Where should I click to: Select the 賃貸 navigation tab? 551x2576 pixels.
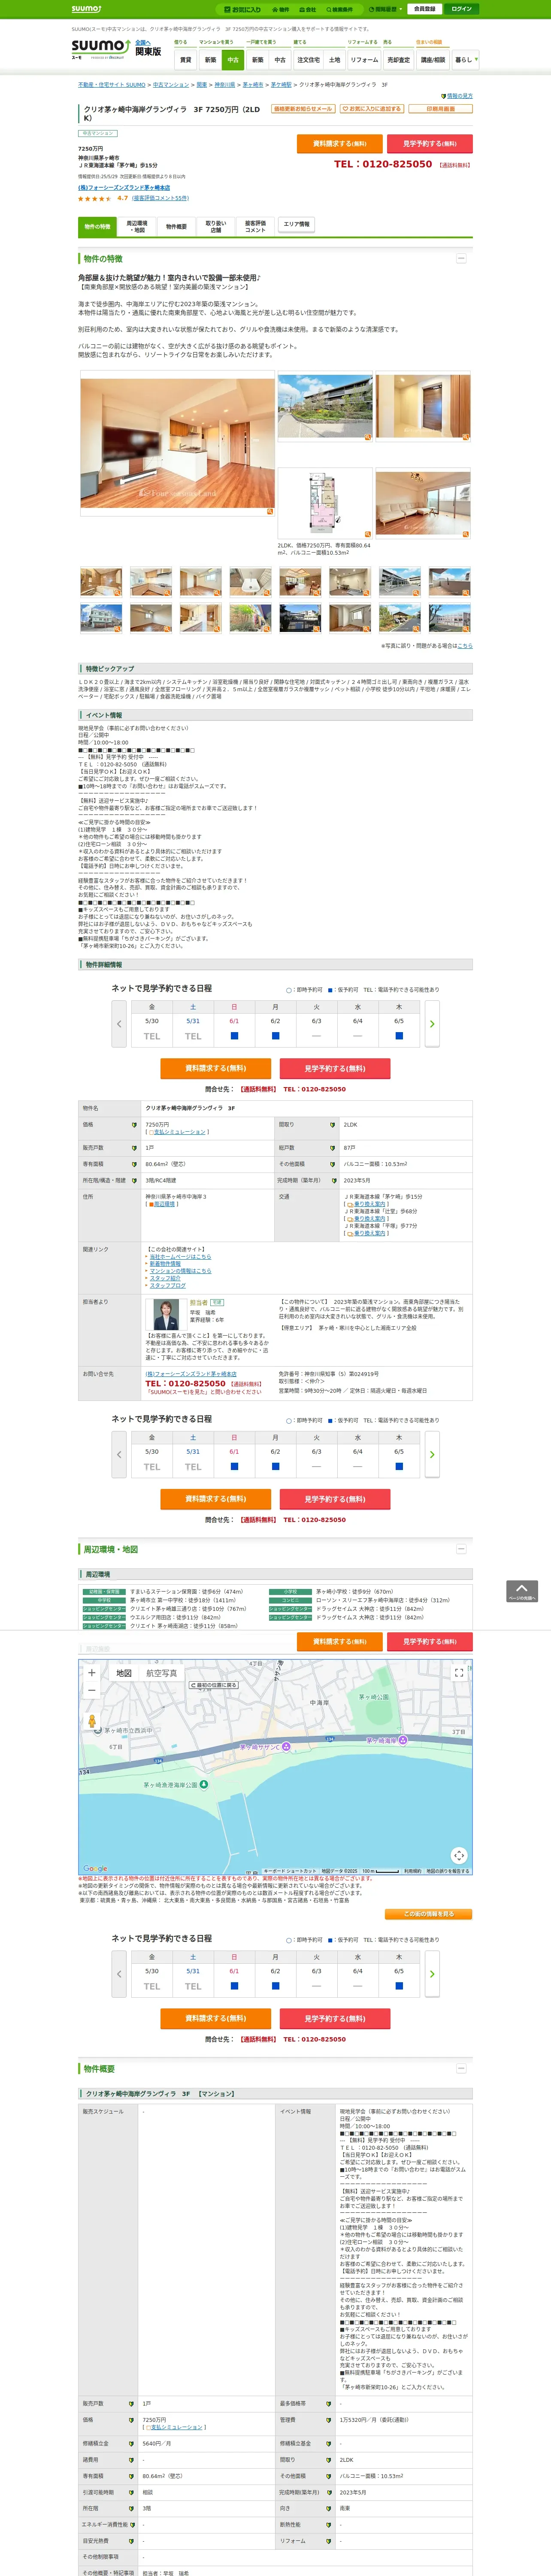pos(185,60)
